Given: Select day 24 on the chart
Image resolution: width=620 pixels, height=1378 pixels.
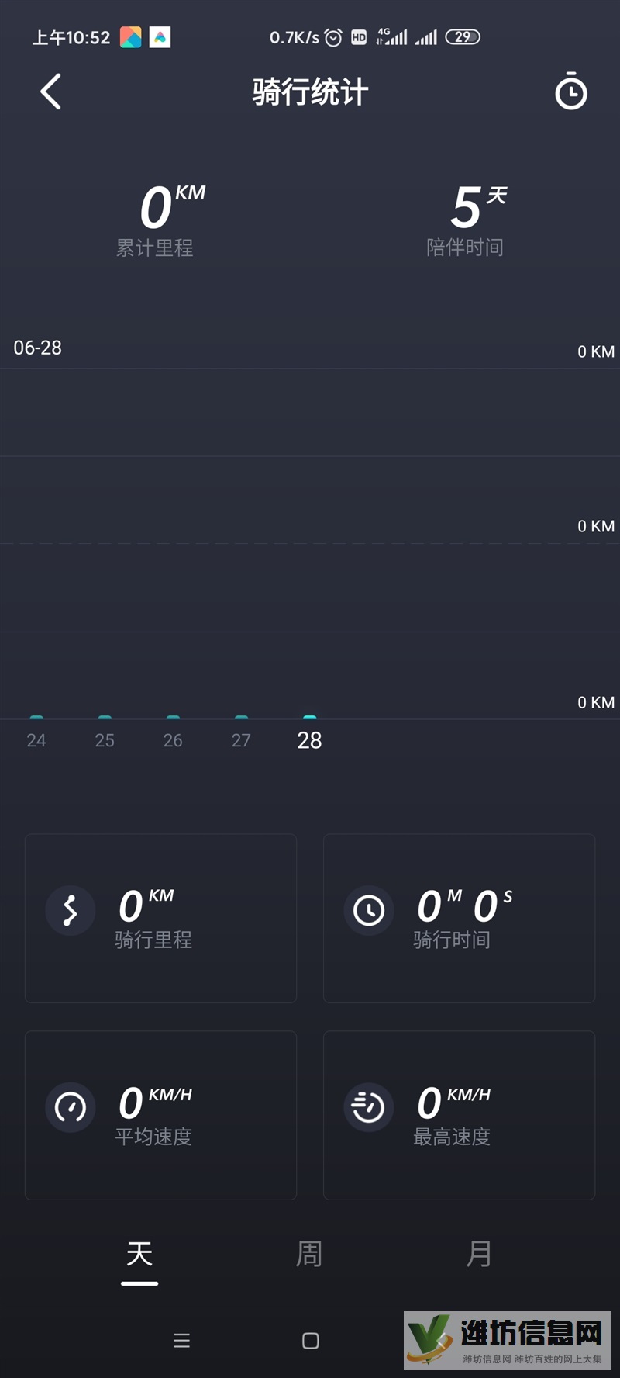Looking at the screenshot, I should click(36, 739).
